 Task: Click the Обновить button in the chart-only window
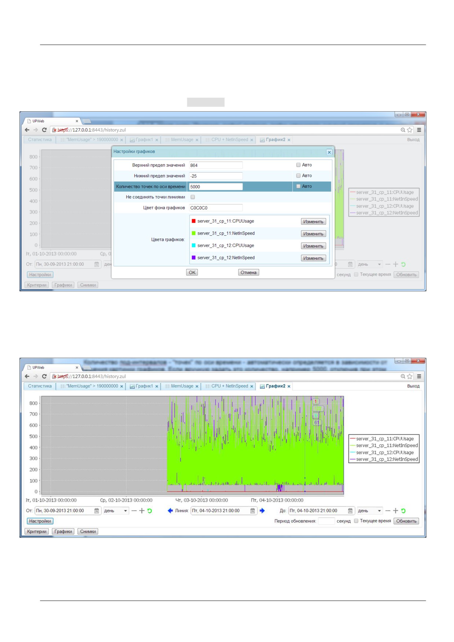click(406, 521)
